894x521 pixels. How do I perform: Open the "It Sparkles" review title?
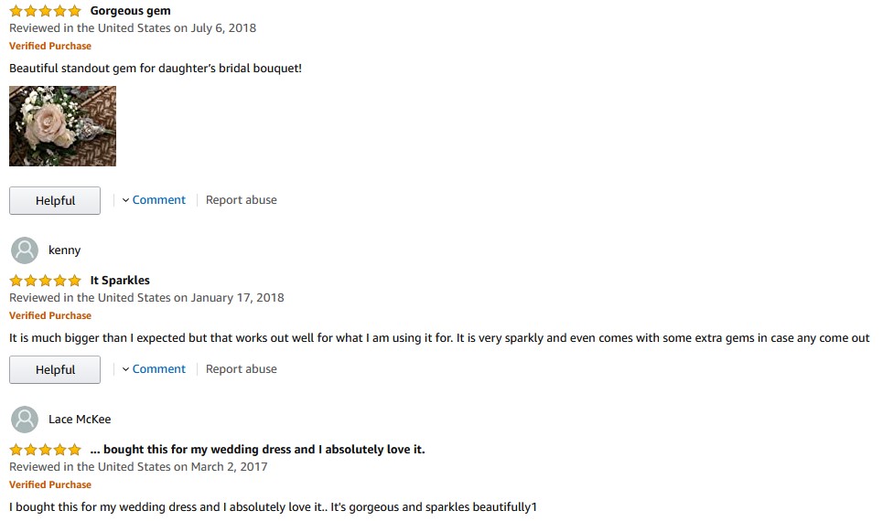(x=120, y=281)
